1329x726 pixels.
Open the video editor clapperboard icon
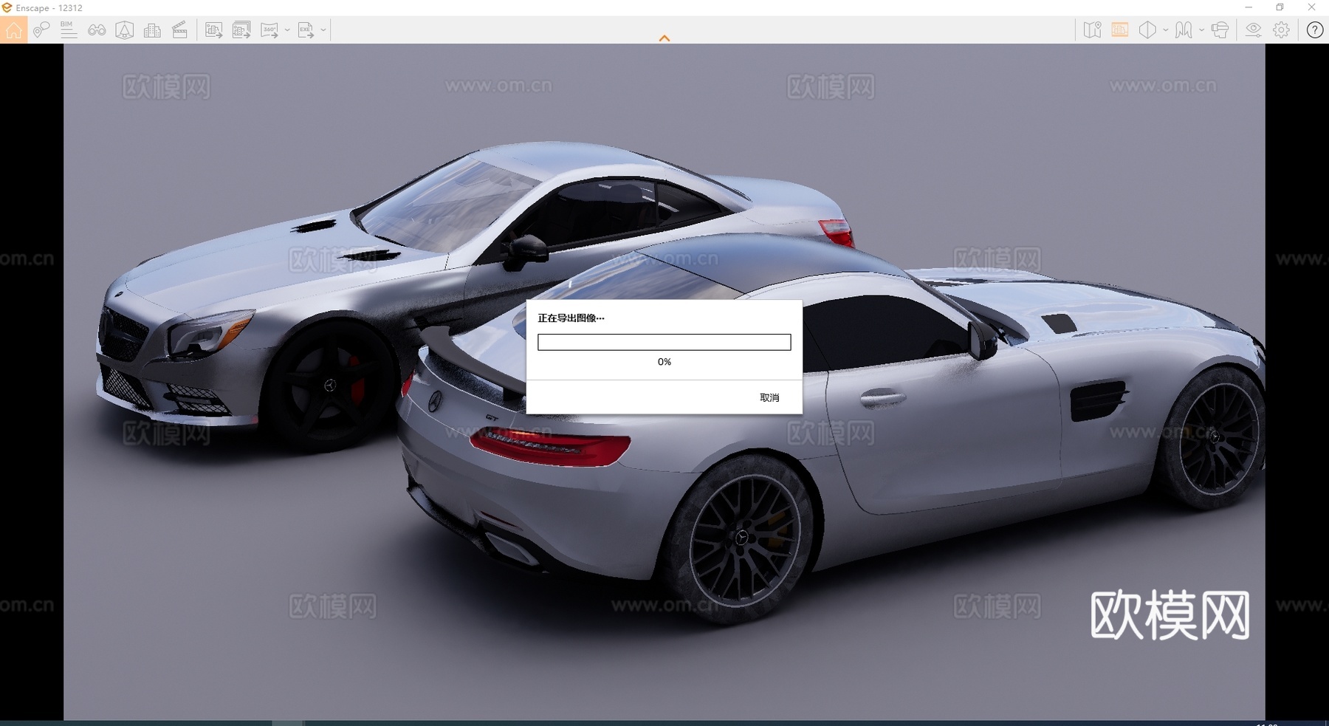click(179, 30)
